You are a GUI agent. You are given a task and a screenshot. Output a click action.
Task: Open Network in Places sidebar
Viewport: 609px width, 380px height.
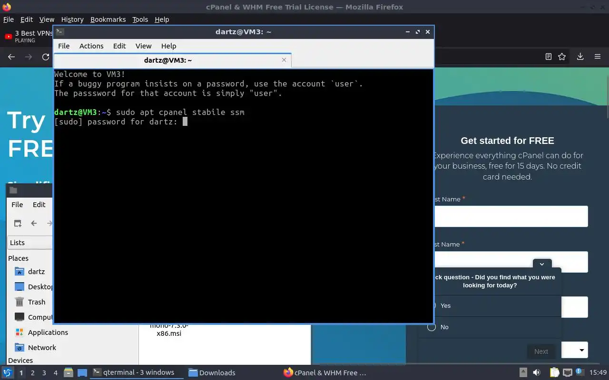(x=36, y=348)
